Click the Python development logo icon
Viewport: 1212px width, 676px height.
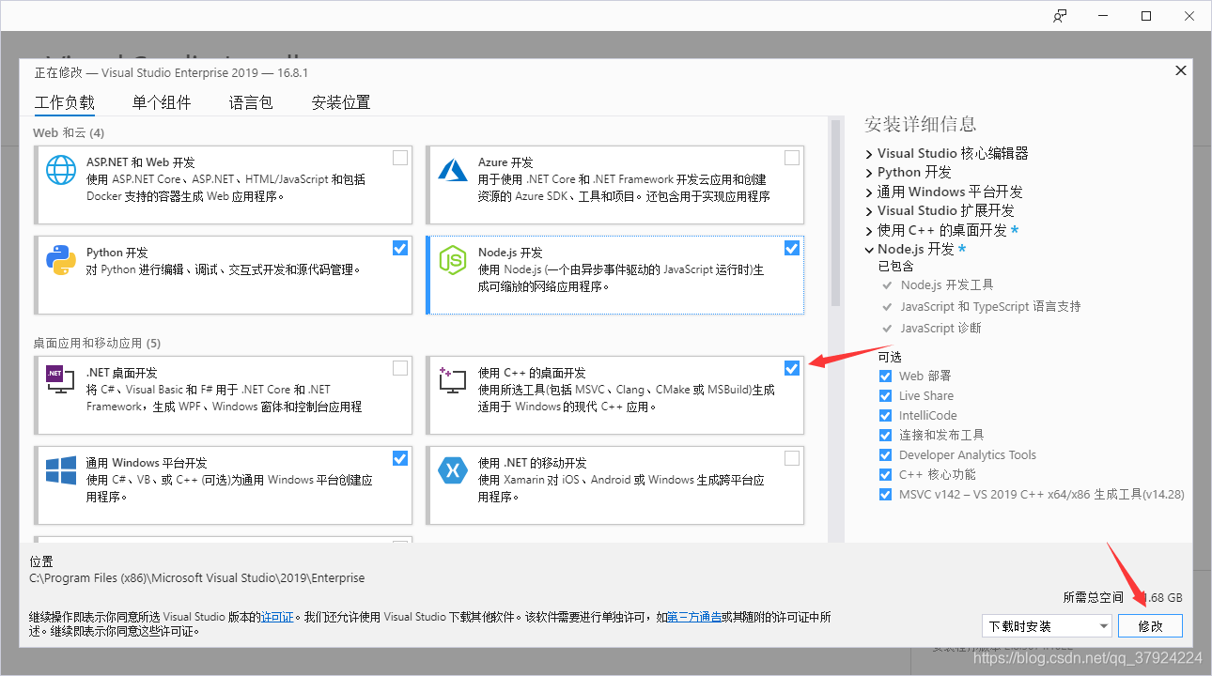point(61,260)
